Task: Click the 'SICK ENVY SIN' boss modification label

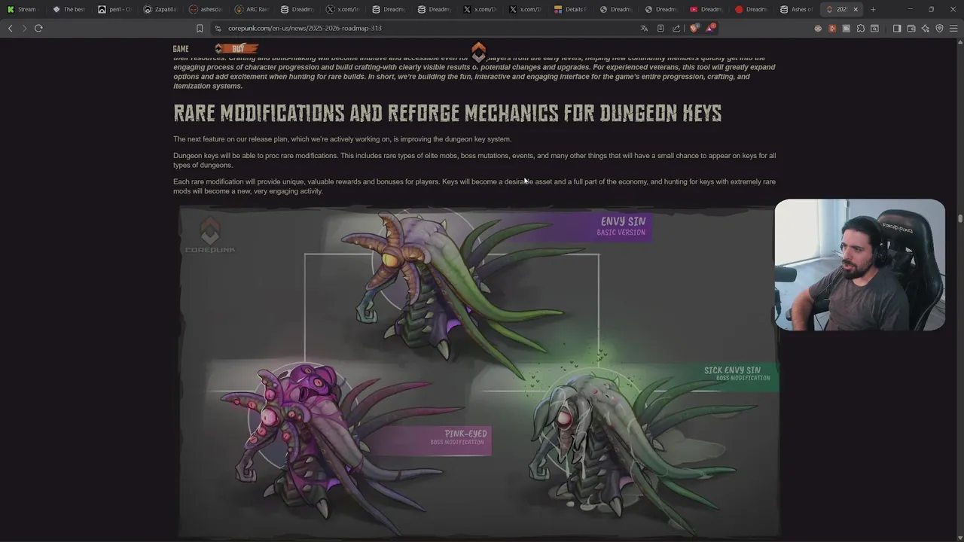Action: click(737, 373)
